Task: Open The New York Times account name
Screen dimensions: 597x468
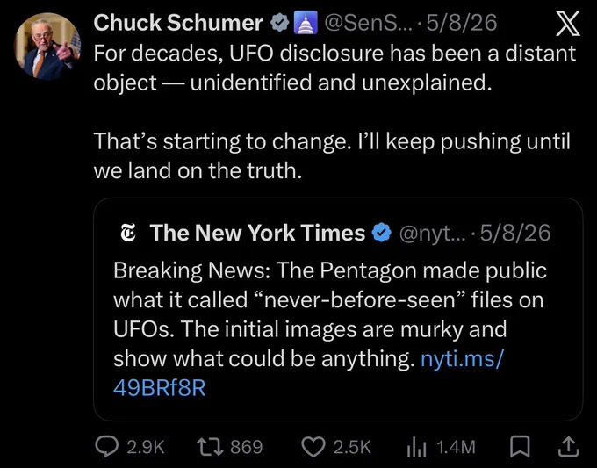Action: pyautogui.click(x=257, y=233)
